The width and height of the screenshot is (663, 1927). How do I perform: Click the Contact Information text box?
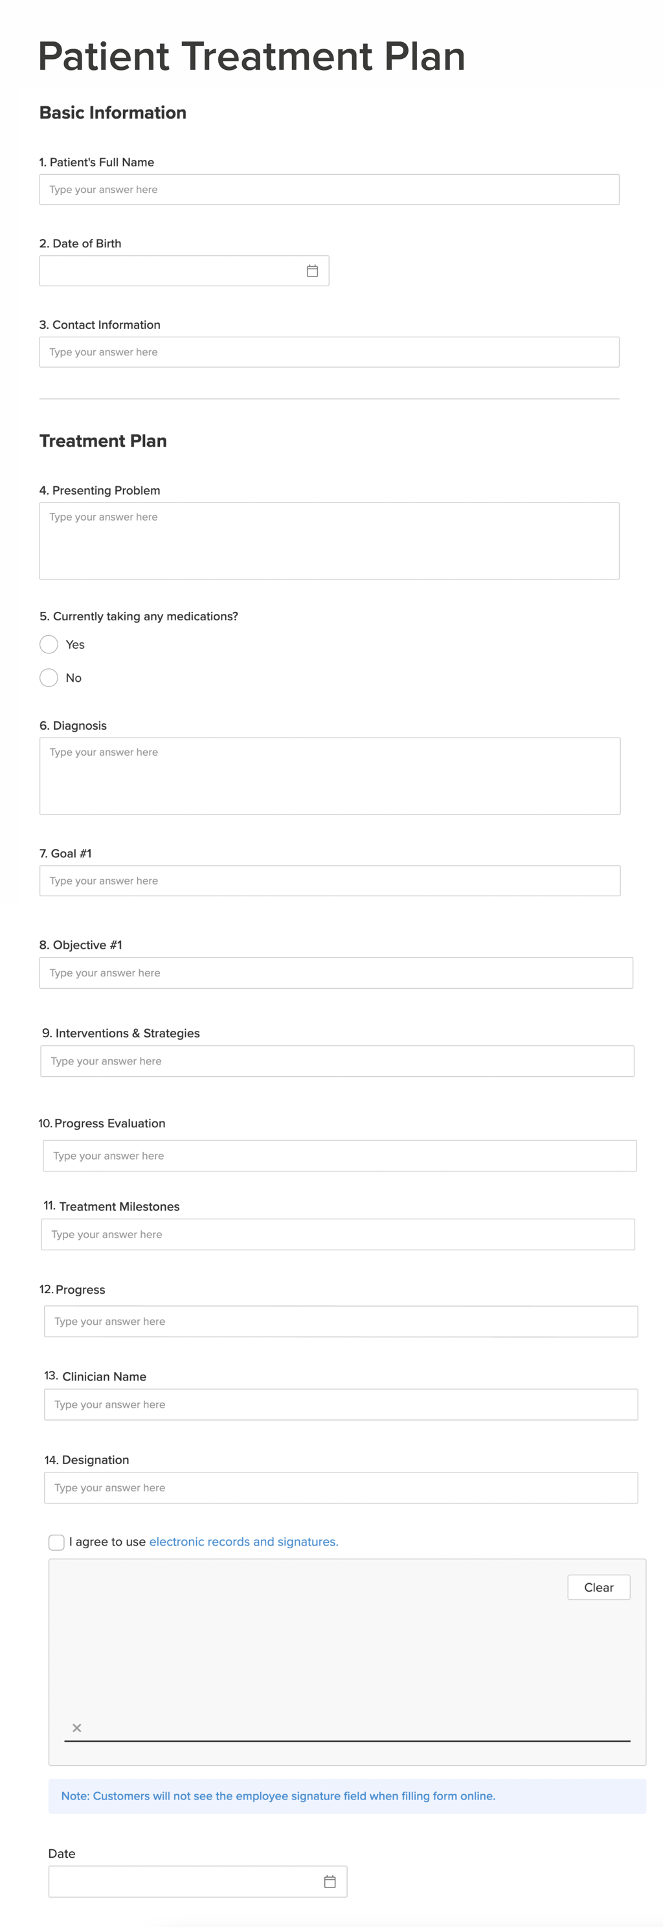tap(330, 352)
